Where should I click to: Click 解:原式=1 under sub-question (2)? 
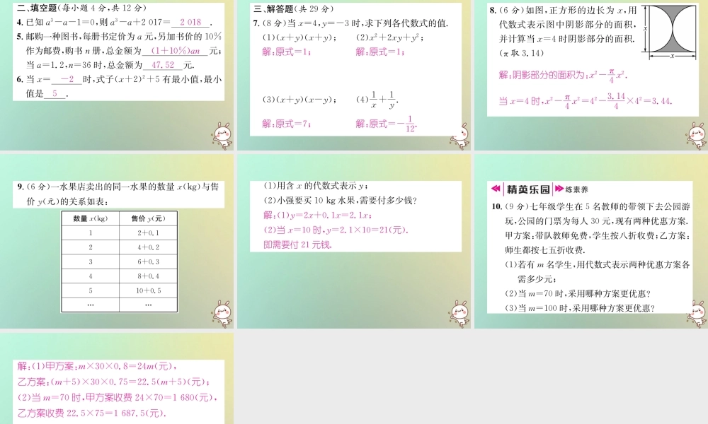point(380,52)
